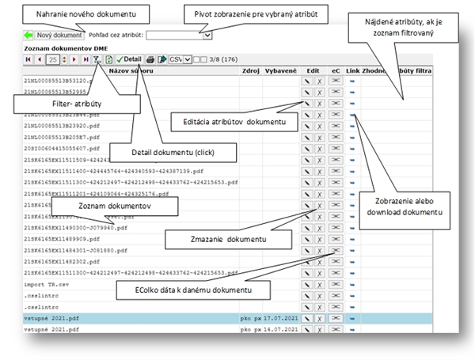Download 21SK6165EX11489909.pdf via link arrow
This screenshot has height=360, width=475.
click(x=352, y=240)
